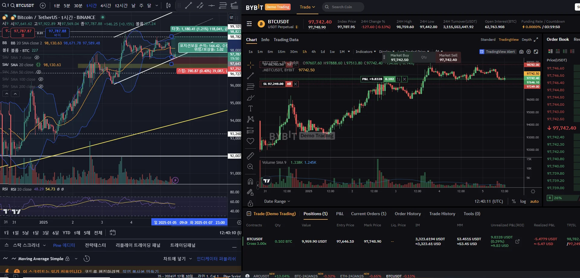
Task: Activate the ruler measure tool
Action: point(250,156)
